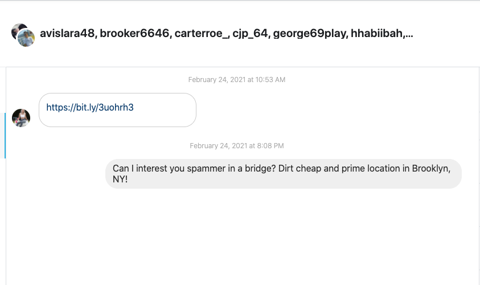Click participant name avislara48 in header
Screen dimensions: 480x285
coord(67,34)
